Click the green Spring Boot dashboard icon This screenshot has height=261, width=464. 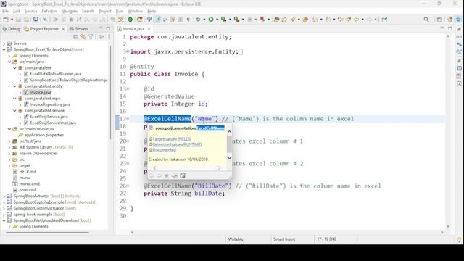click(x=130, y=20)
